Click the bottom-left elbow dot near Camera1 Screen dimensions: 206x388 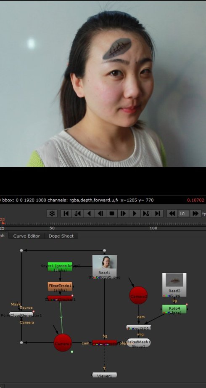click(x=21, y=343)
